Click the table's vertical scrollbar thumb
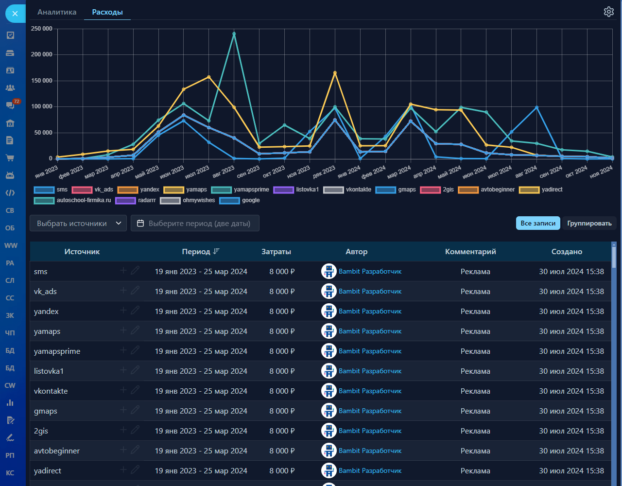This screenshot has width=622, height=486. point(614,257)
